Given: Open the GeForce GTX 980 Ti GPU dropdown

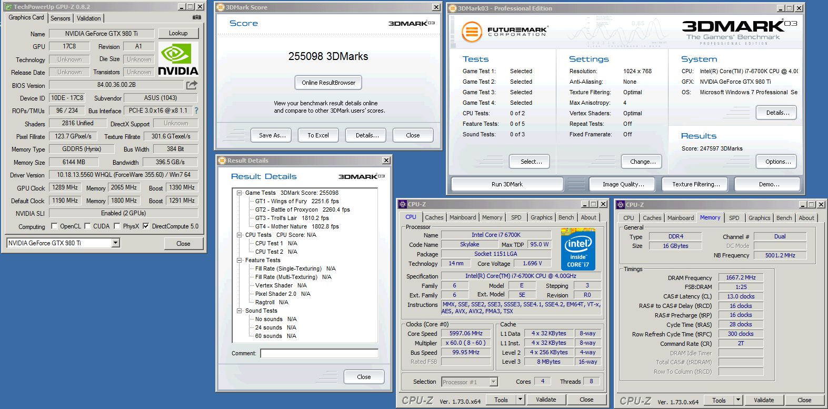Looking at the screenshot, I should click(116, 243).
